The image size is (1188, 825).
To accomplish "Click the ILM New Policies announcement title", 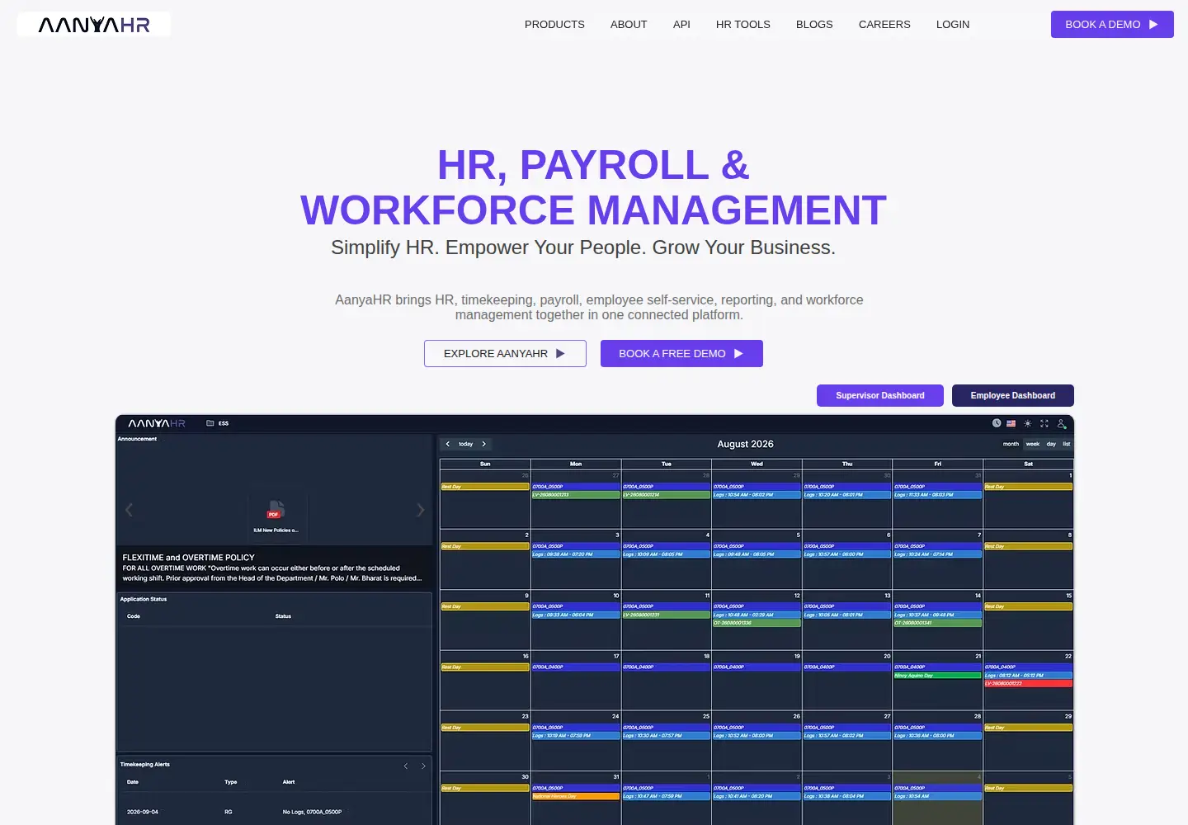I will pyautogui.click(x=276, y=530).
